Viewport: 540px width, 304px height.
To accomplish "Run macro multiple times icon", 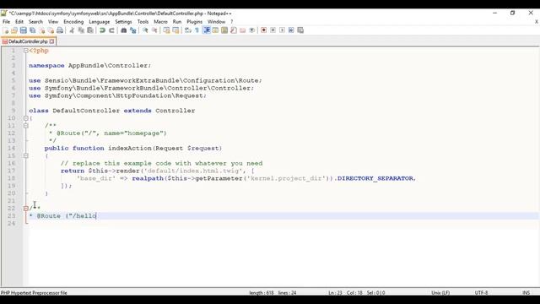I will pos(291,30).
